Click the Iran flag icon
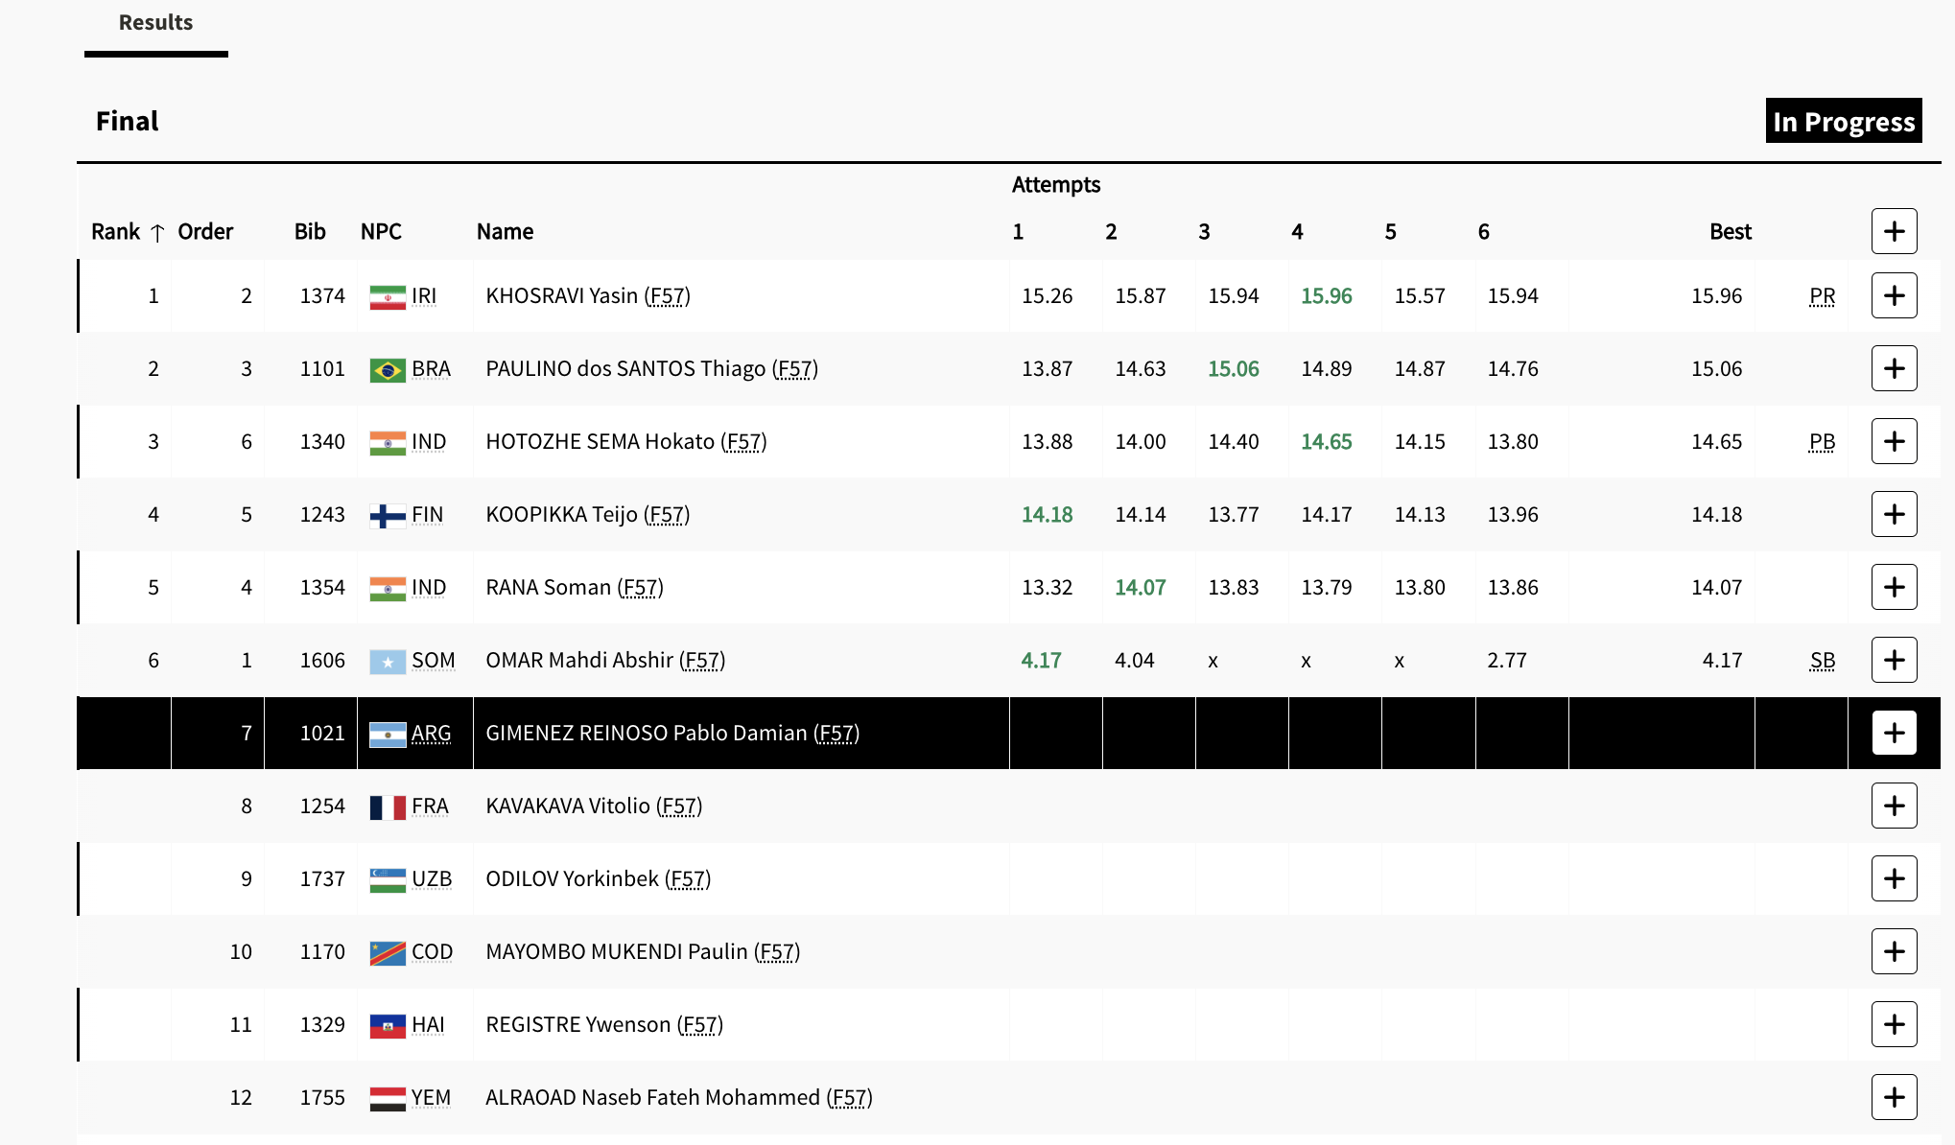 coord(388,297)
